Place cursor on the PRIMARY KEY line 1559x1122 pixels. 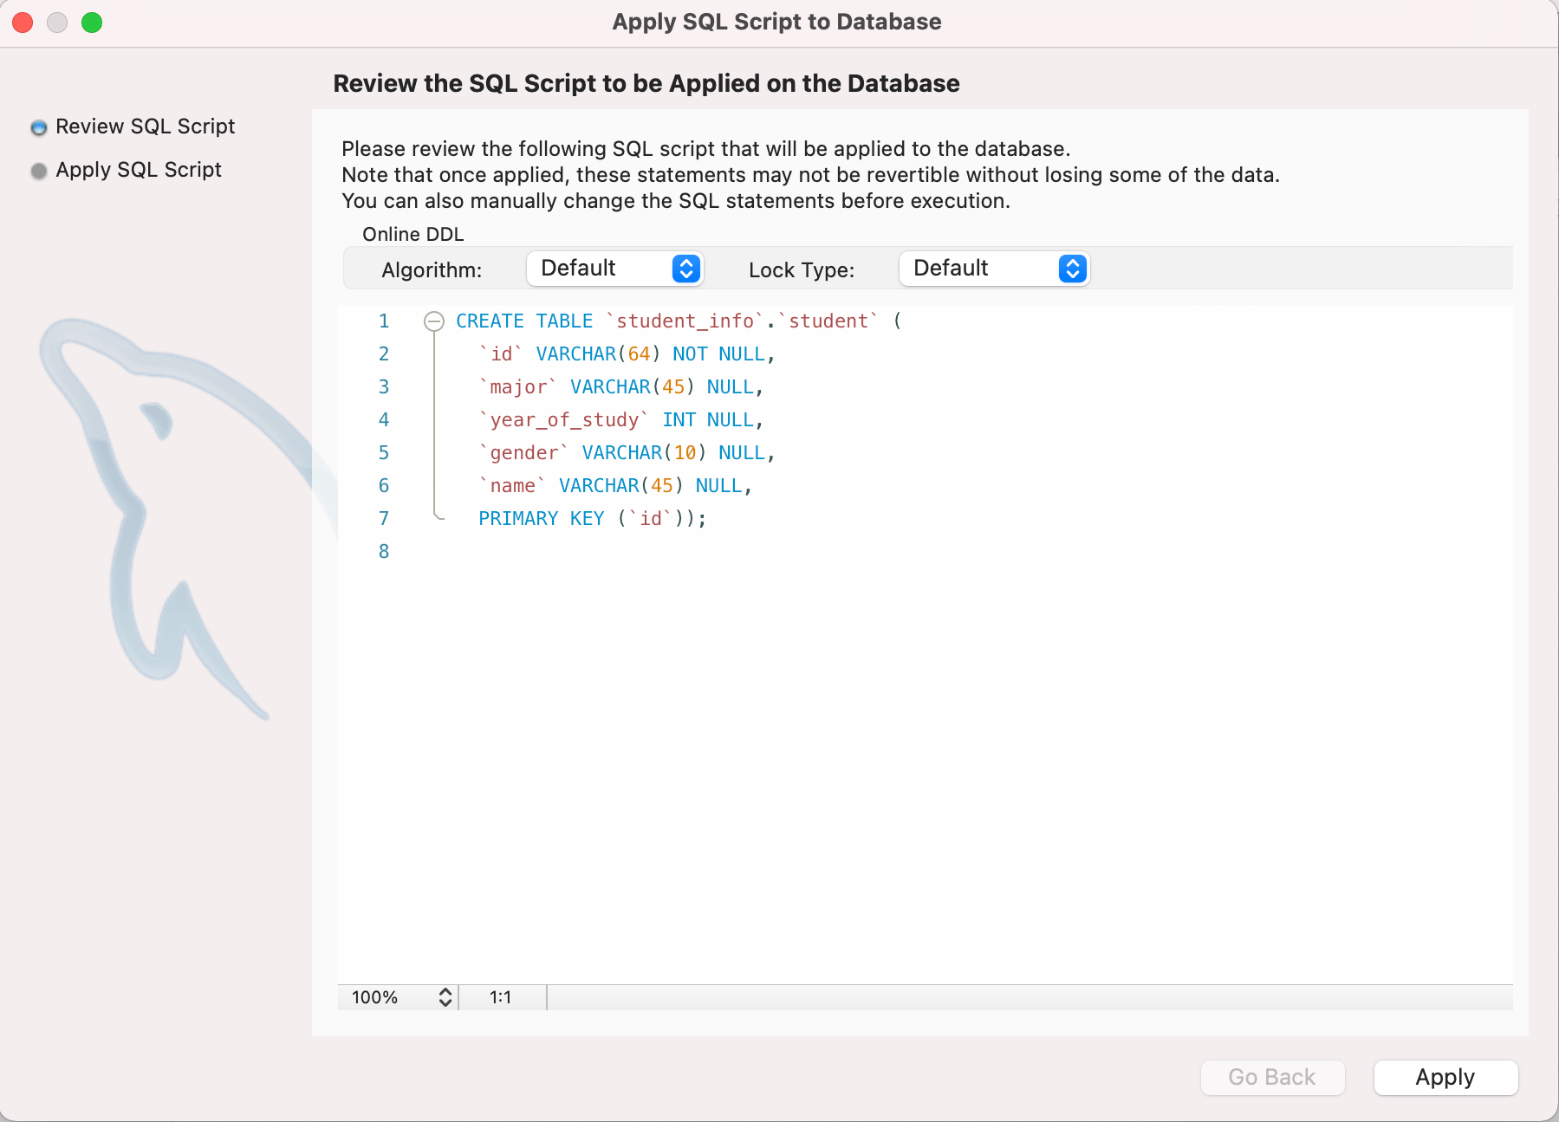pos(589,519)
